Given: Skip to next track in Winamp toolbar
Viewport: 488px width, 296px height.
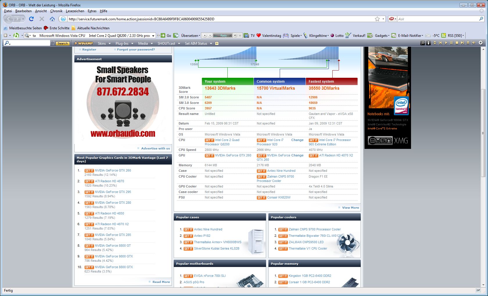Looking at the screenshot, I should pos(462,43).
